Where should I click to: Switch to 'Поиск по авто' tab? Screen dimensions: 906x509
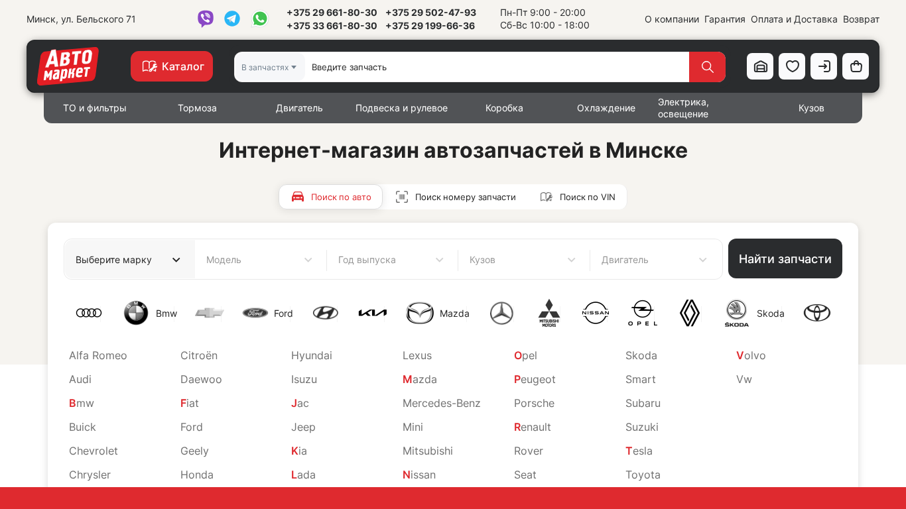pos(331,197)
